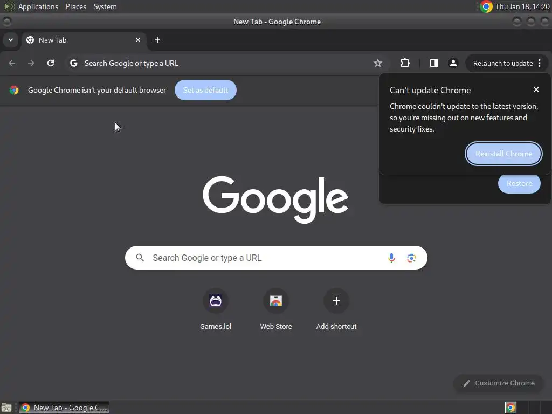Viewport: 552px width, 414px height.
Task: Click Chrome icon in bottom-right tray
Action: coord(510,408)
